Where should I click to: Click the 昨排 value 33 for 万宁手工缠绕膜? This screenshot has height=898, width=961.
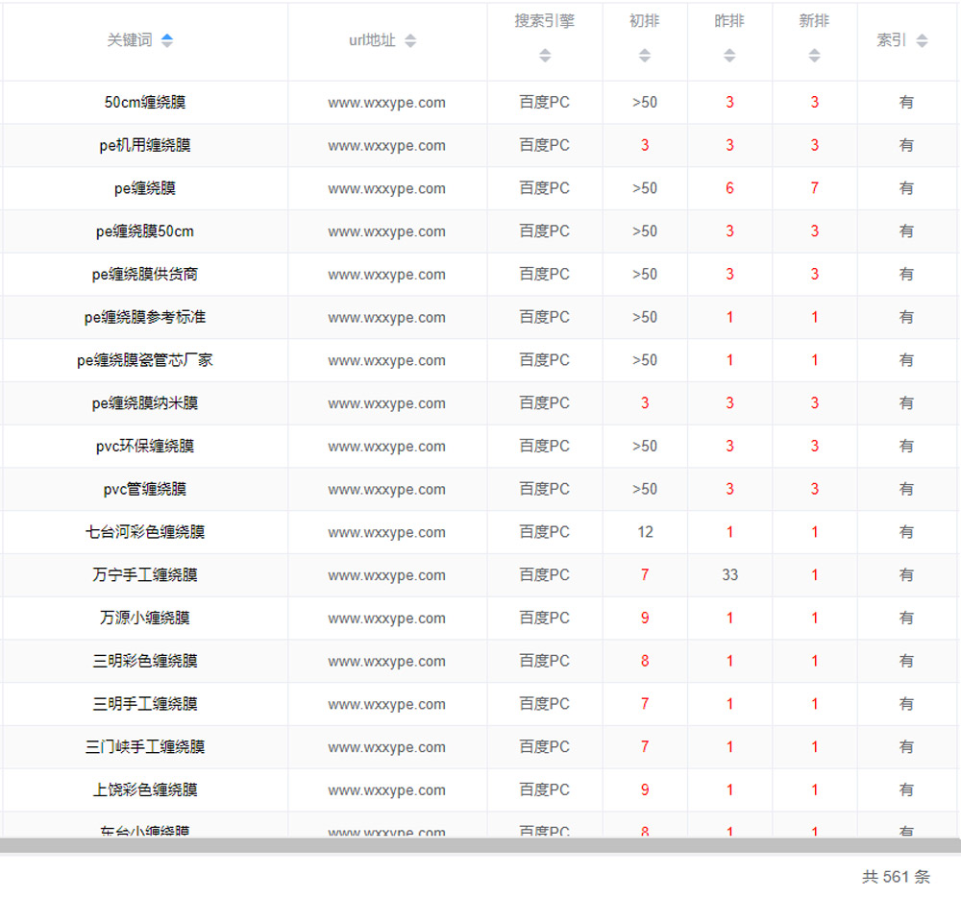(729, 575)
